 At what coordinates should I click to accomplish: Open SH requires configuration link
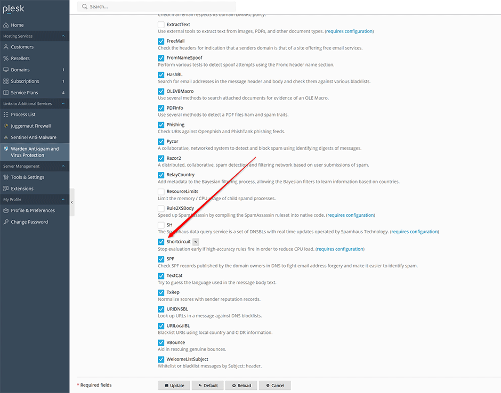click(x=415, y=232)
